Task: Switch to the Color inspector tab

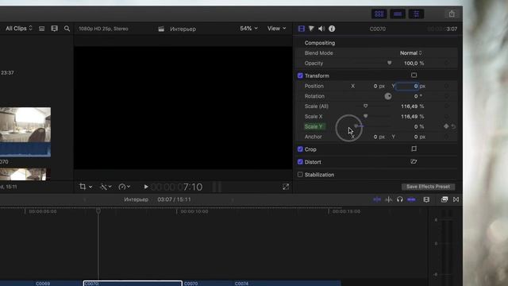Action: pyautogui.click(x=311, y=29)
